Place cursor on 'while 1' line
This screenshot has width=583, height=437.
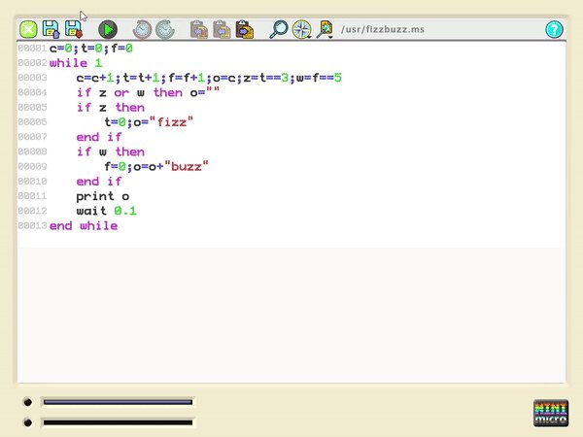(x=76, y=63)
